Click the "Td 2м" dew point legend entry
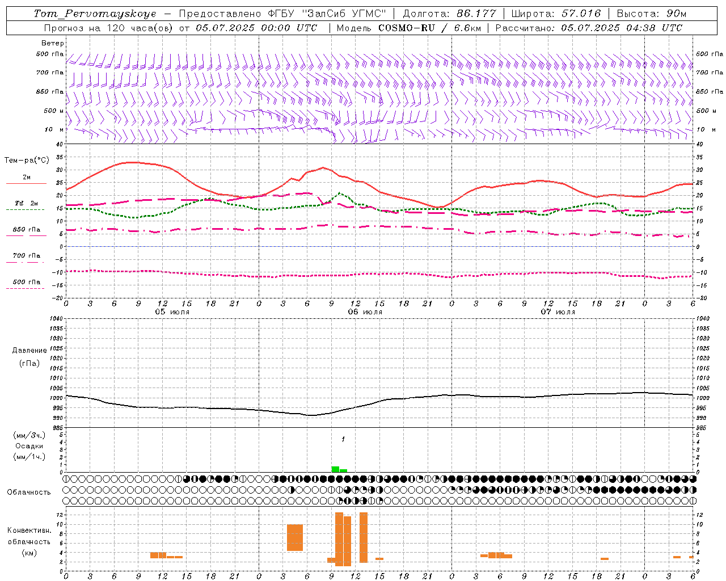726x581 pixels. pos(26,203)
